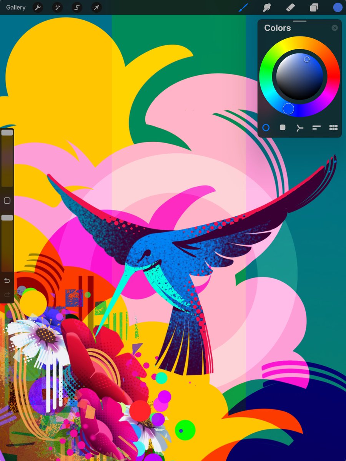346x461 pixels.
Task: Tap the Colors panel drag handle
Action: pyautogui.click(x=299, y=21)
